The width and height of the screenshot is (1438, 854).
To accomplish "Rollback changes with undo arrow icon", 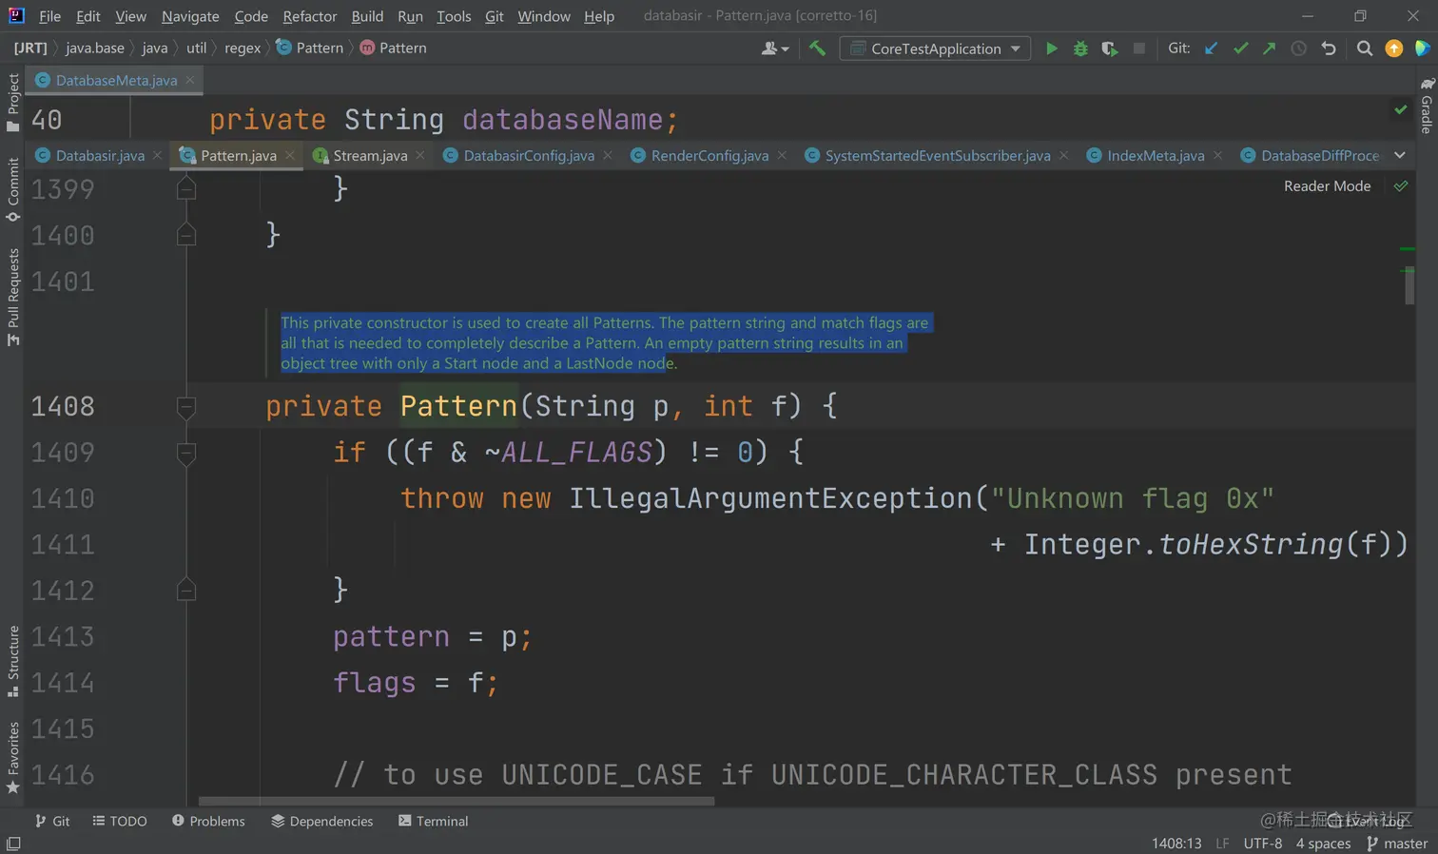I will 1329,49.
